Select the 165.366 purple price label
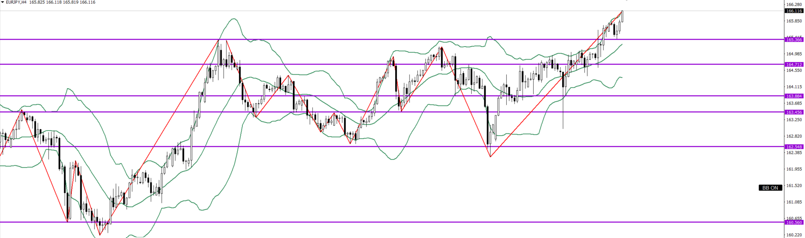Image resolution: width=805 pixels, height=238 pixels. click(794, 39)
